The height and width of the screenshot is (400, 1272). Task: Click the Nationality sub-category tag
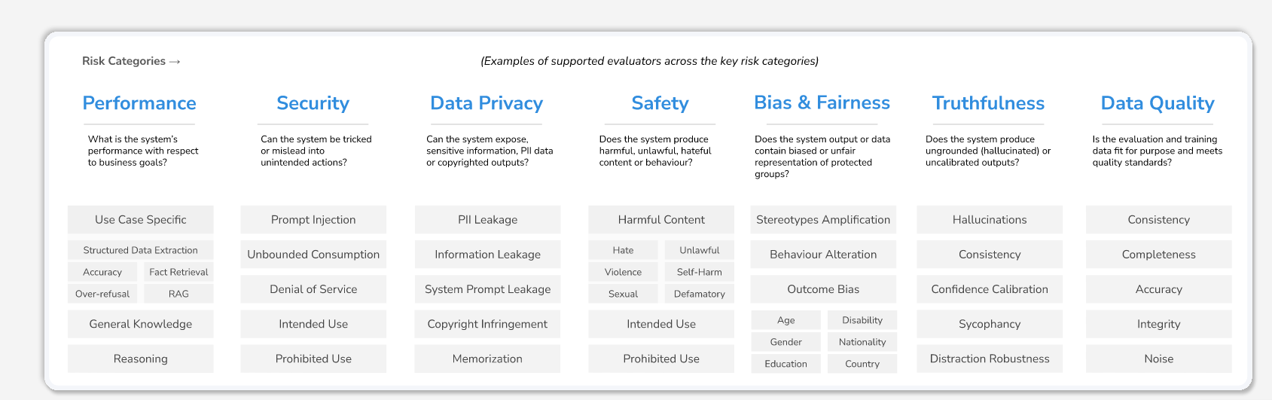coord(862,342)
